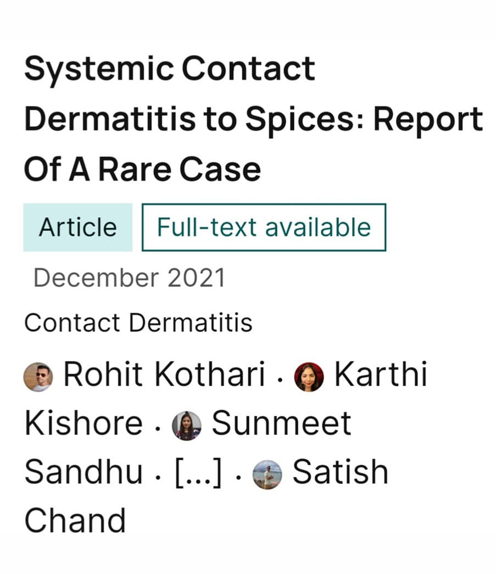The image size is (496, 574).
Task: Click Karthi Kishore's profile avatar
Action: (309, 377)
